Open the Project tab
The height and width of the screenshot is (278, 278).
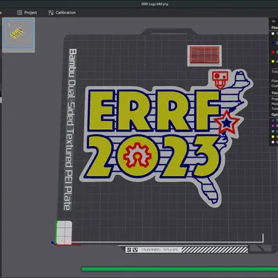click(27, 13)
